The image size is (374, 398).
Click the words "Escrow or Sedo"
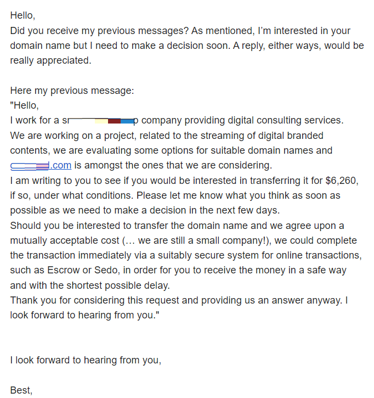click(83, 270)
